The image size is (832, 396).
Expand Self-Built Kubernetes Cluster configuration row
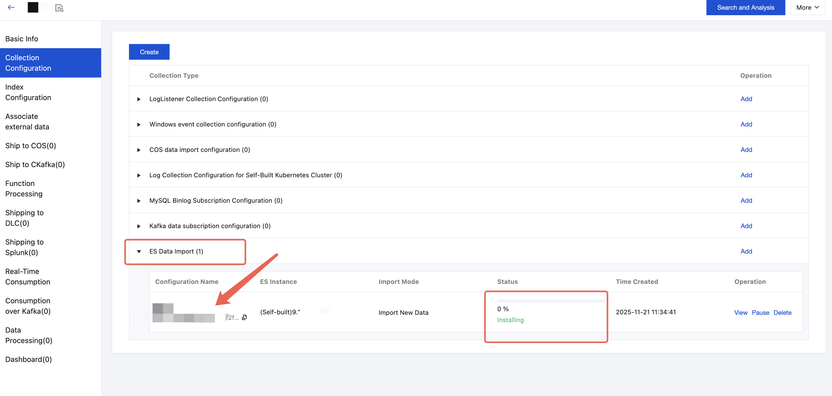139,175
